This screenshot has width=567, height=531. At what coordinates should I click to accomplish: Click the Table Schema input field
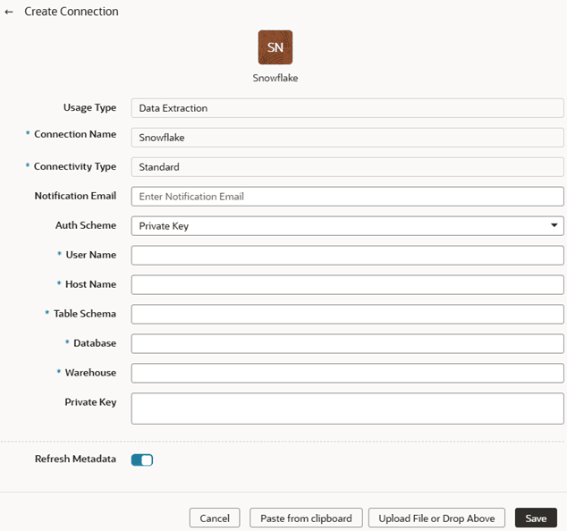[347, 315]
